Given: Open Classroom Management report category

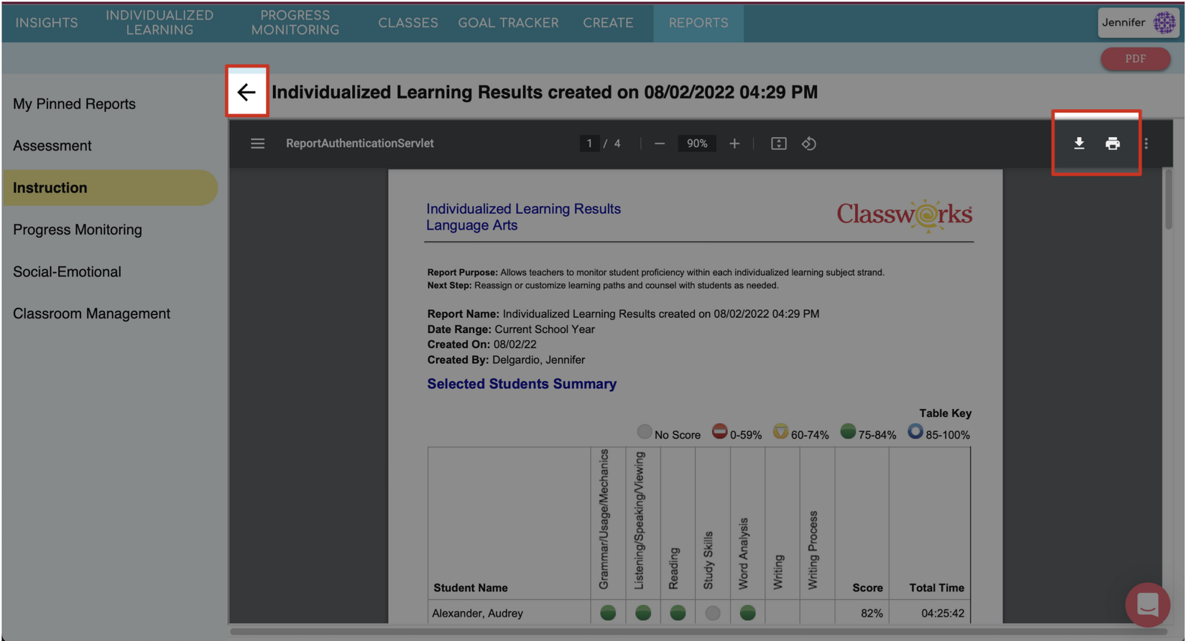Looking at the screenshot, I should pos(91,314).
